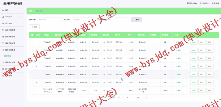Check the checkbox for row index 2
The image size is (221, 107).
(x=32, y=50)
